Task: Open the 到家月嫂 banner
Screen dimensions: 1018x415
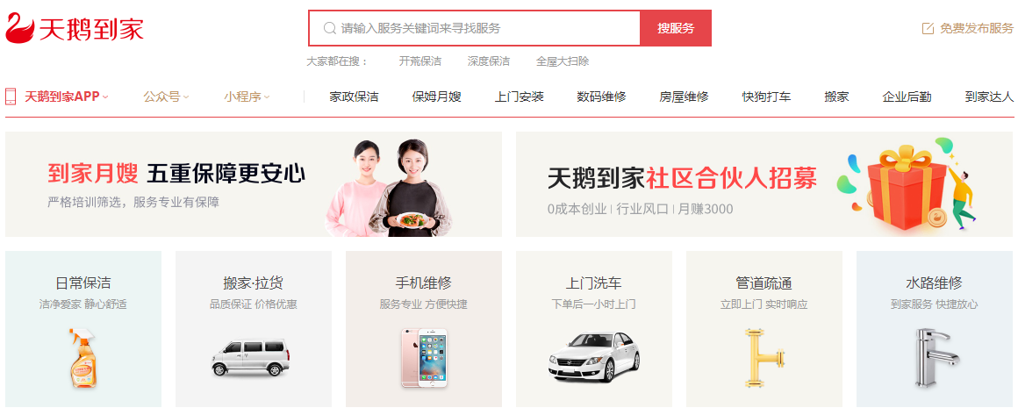Action: [254, 184]
